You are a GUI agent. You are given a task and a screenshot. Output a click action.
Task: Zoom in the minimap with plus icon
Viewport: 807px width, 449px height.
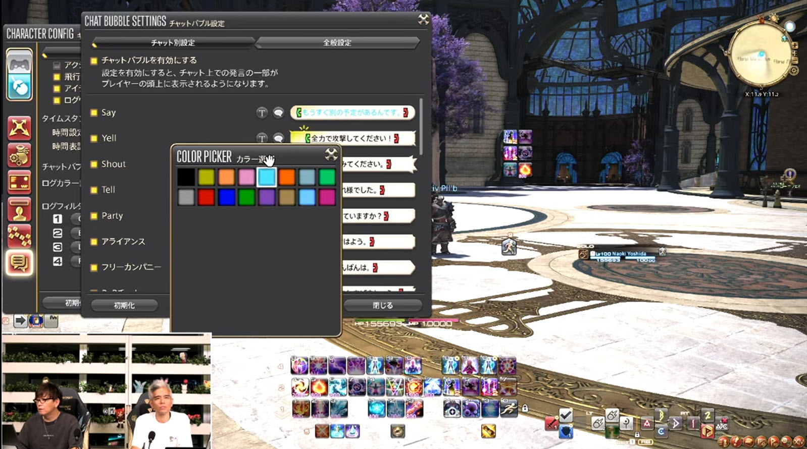[x=795, y=45]
